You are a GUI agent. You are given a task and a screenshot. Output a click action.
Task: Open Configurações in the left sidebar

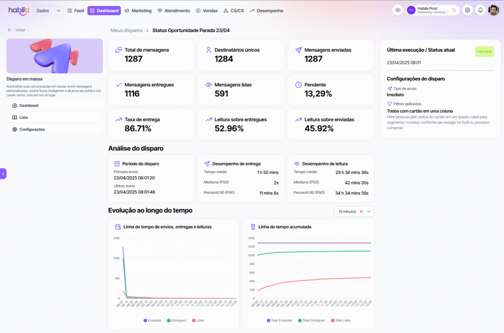pos(32,129)
